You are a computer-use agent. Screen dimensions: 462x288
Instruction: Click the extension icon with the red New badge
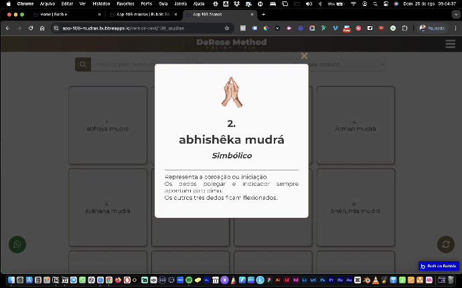(347, 29)
